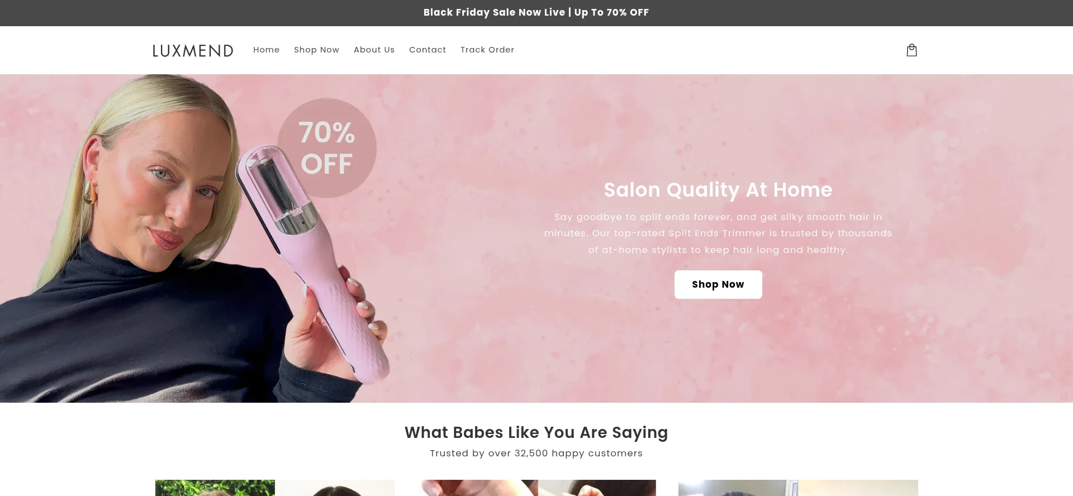The image size is (1073, 496).
Task: Click What Babes Like You Are Saying heading
Action: [x=536, y=432]
